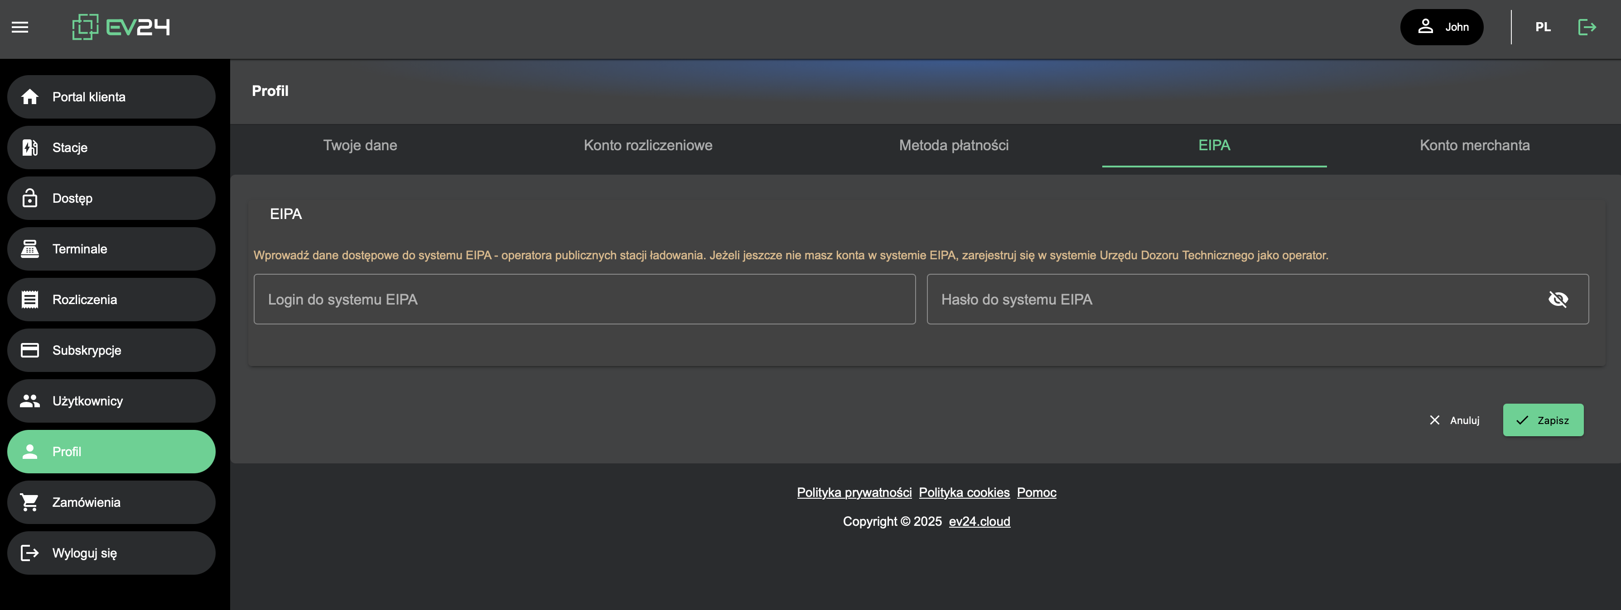This screenshot has height=610, width=1621.
Task: Open Terminale terminal icon item
Action: 30,249
